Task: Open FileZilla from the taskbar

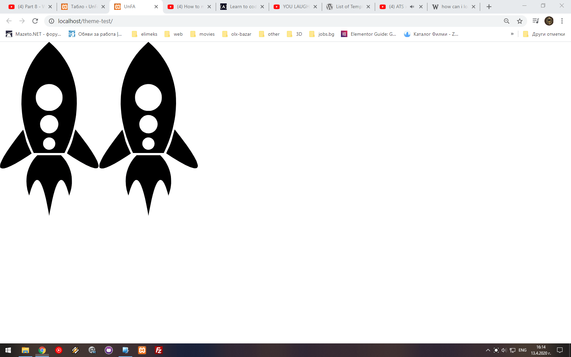Action: pyautogui.click(x=158, y=350)
